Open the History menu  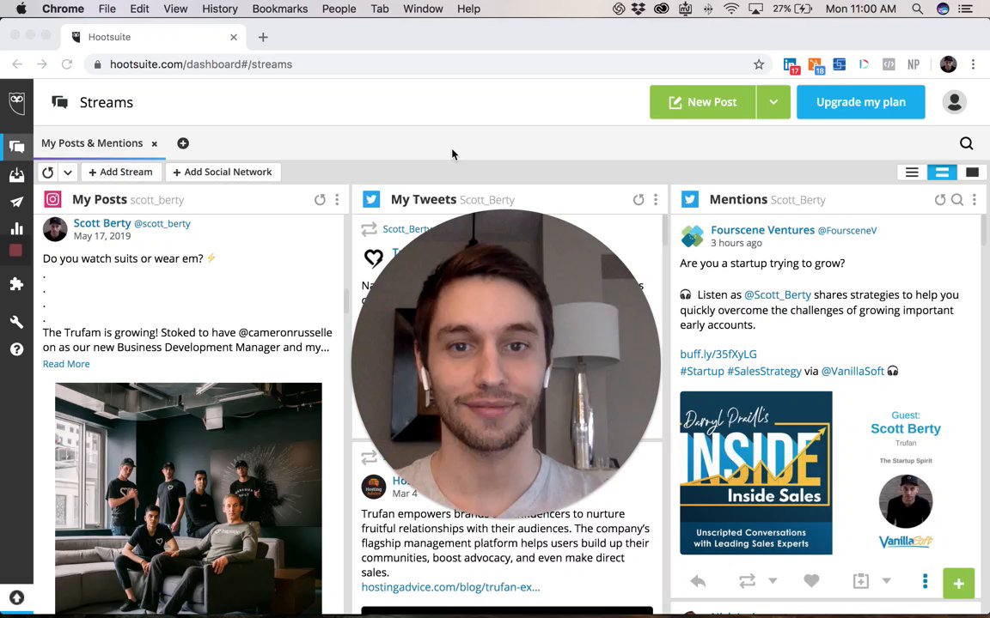click(x=220, y=9)
